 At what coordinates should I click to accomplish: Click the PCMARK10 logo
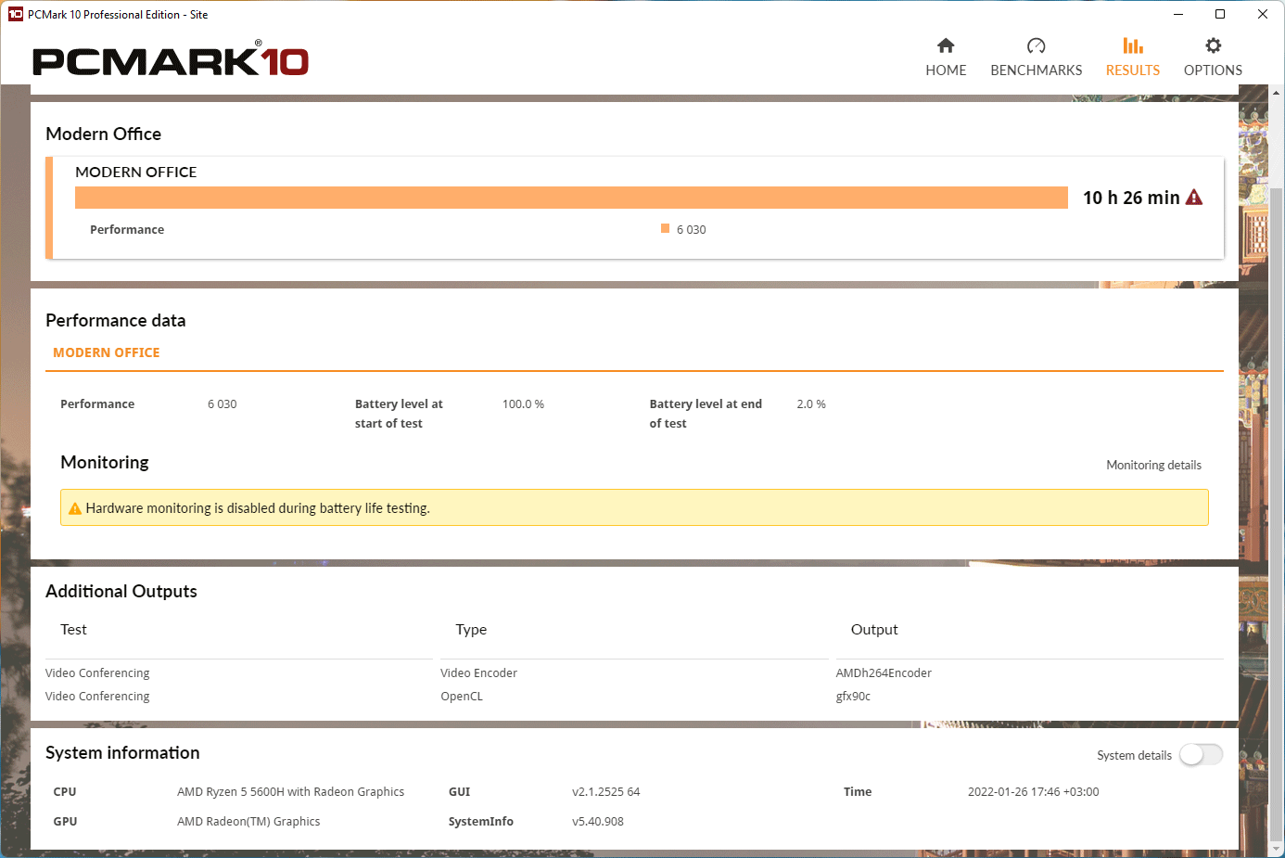(x=171, y=59)
